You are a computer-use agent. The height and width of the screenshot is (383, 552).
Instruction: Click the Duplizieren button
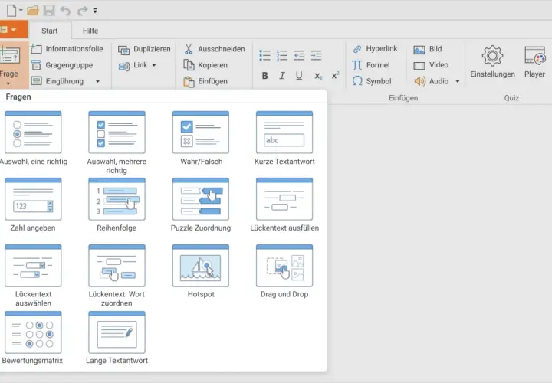144,49
